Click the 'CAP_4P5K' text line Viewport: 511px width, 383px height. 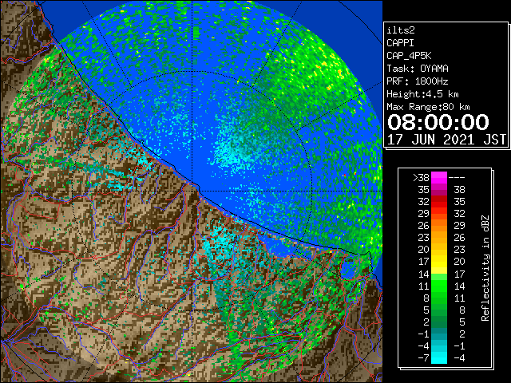409,56
